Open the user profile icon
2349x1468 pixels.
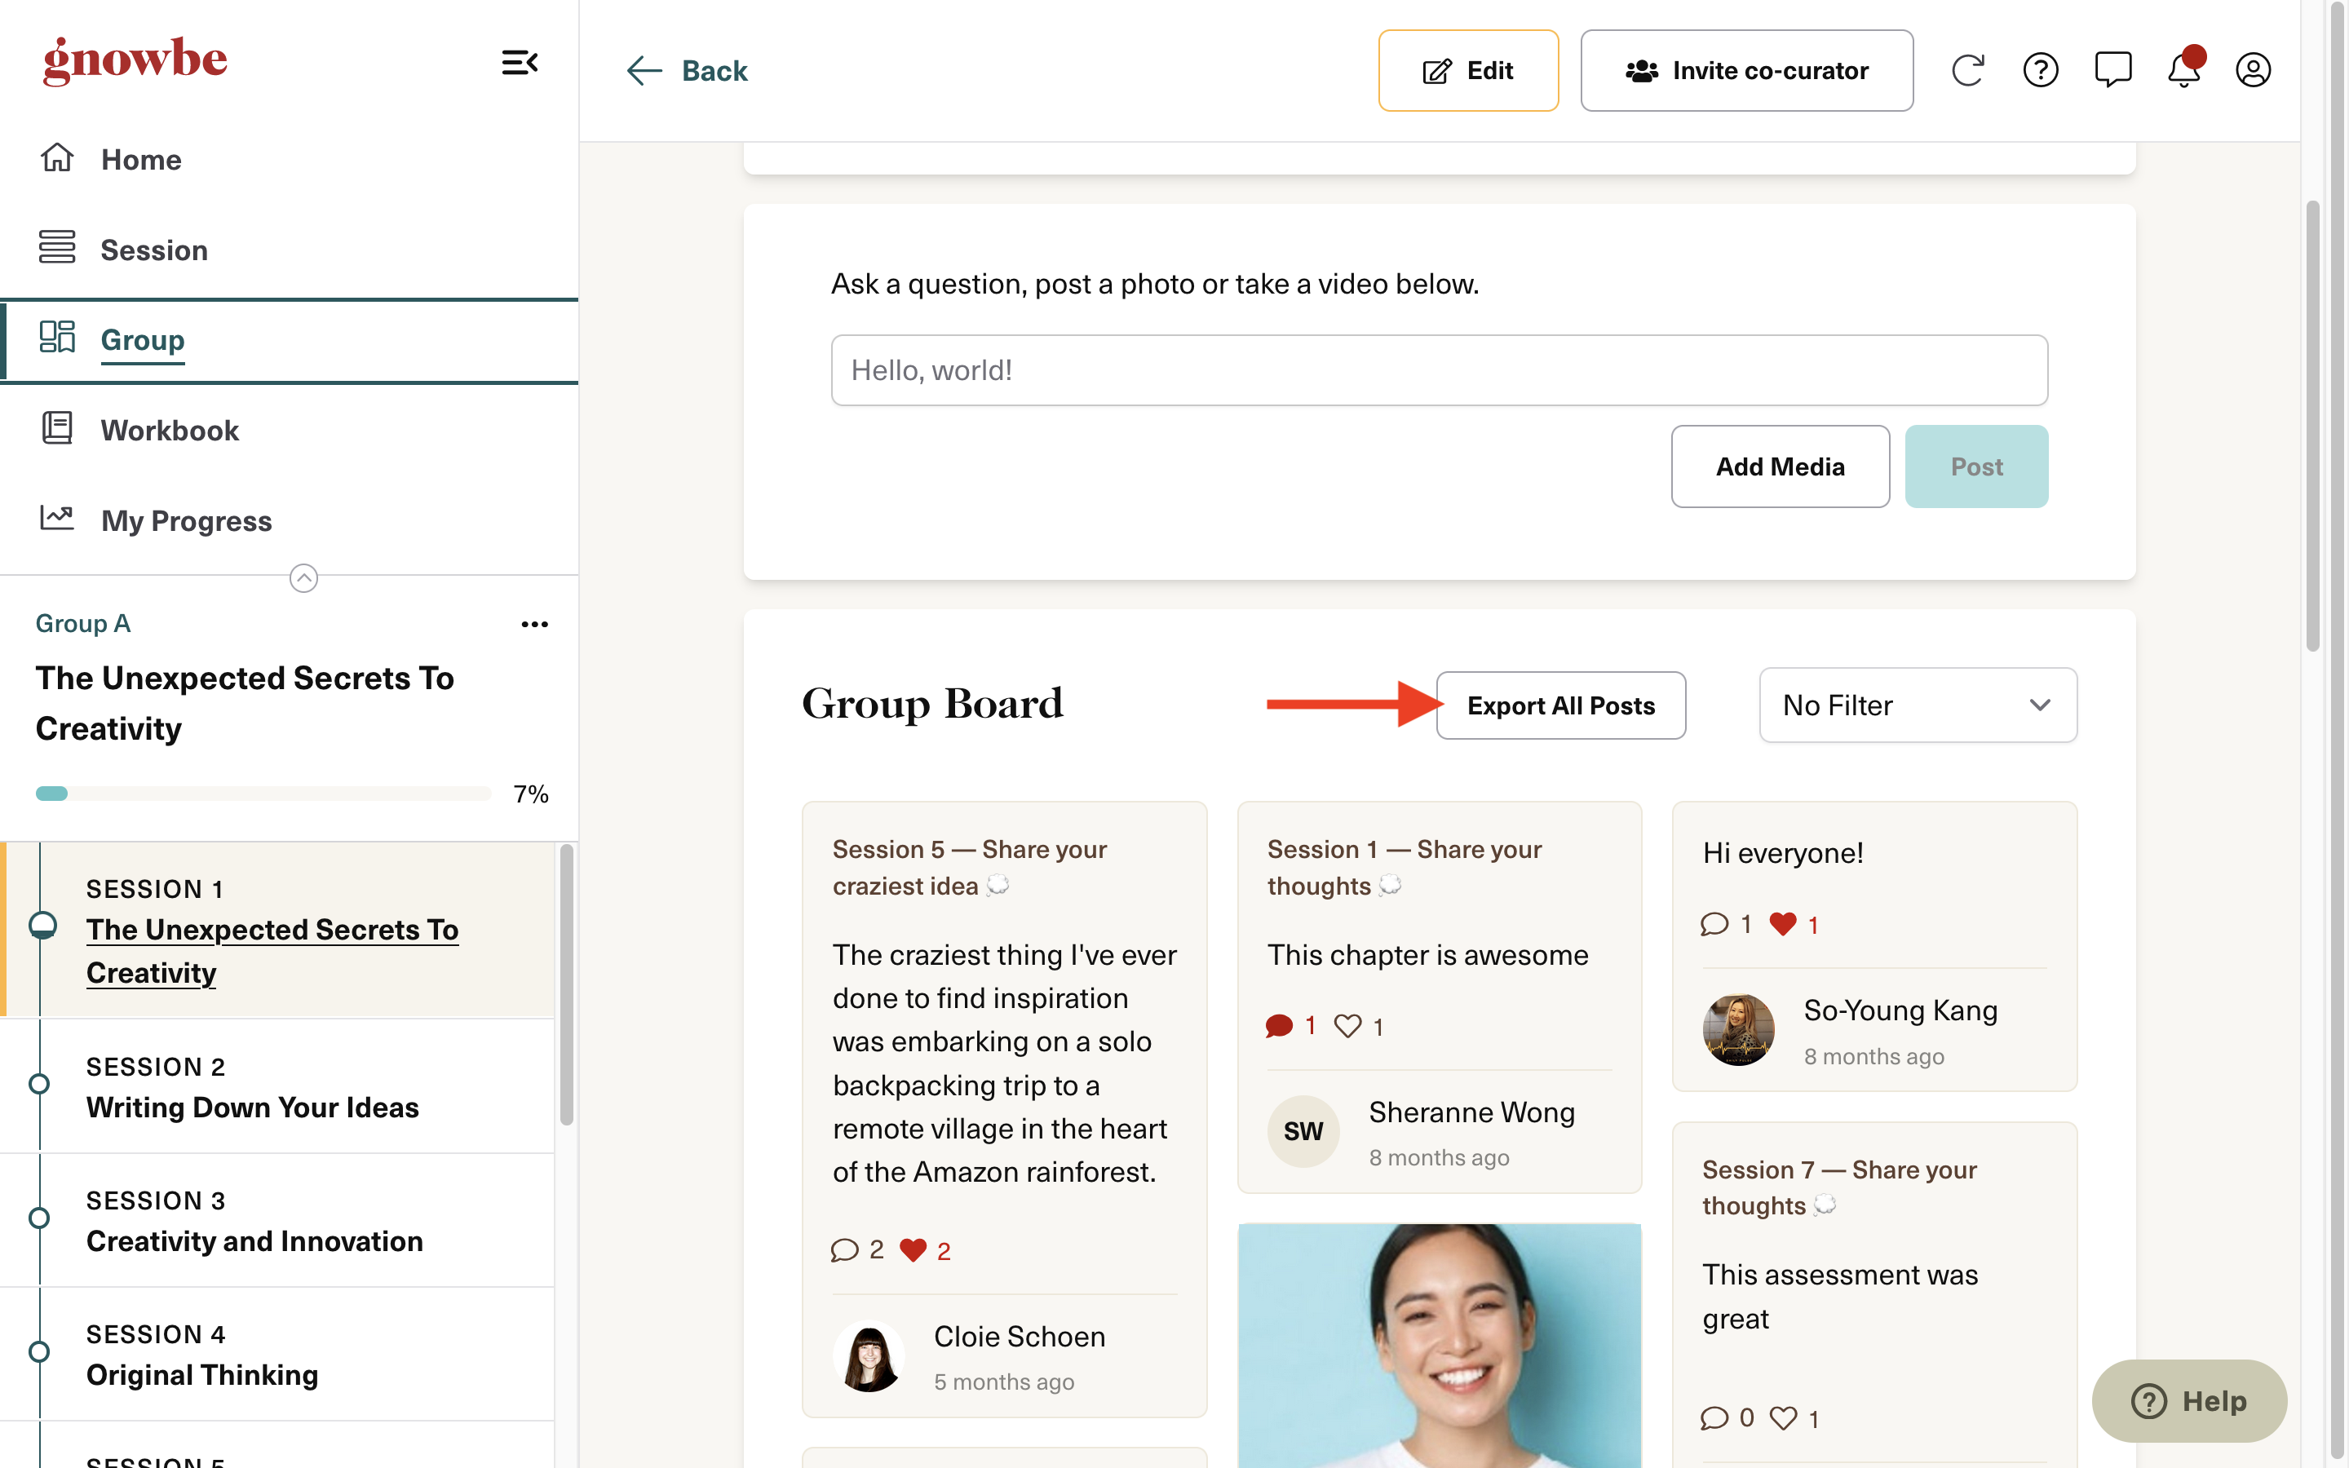click(2253, 70)
